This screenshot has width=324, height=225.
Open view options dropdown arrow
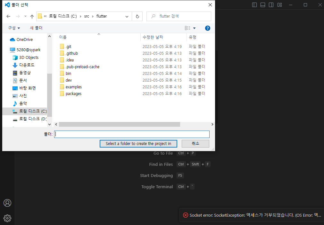point(194,28)
